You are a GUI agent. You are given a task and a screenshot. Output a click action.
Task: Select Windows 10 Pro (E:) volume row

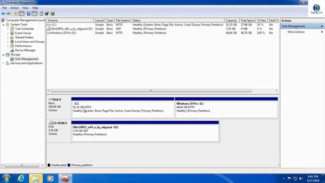[162, 33]
